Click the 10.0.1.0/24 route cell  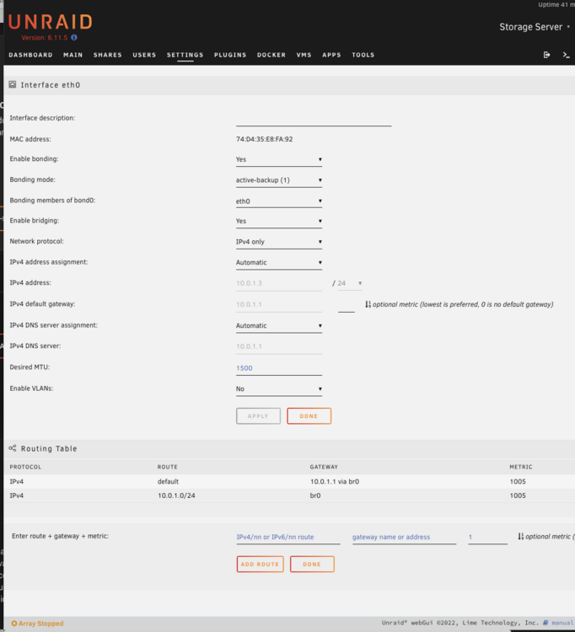point(176,495)
